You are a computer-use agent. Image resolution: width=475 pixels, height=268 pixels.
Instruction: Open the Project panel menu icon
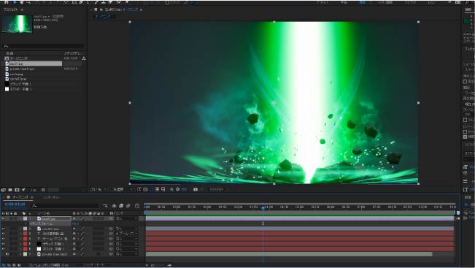click(x=22, y=9)
